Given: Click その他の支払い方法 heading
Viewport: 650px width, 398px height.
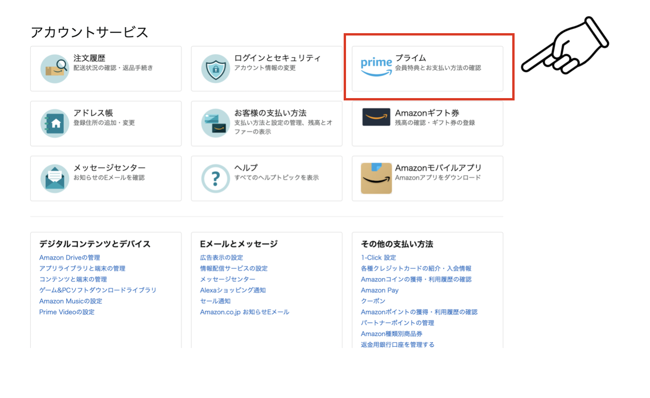Looking at the screenshot, I should tap(397, 244).
